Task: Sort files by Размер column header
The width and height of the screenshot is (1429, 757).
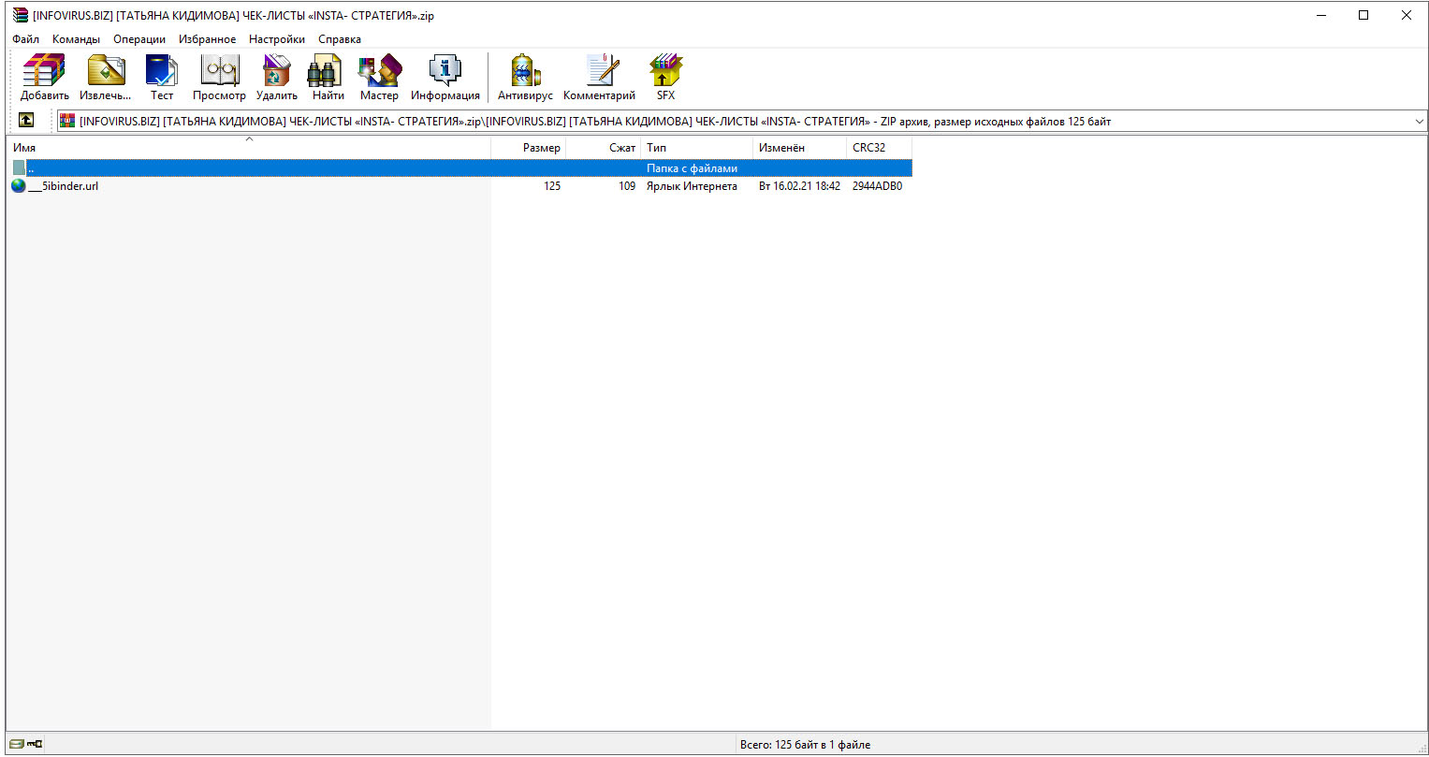Action: pos(529,148)
